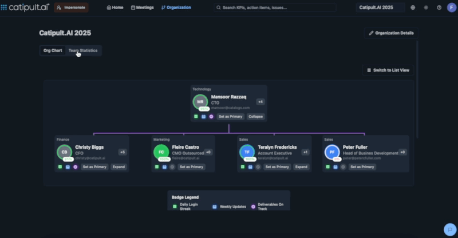Click Mansoor Razzaq's Daily Login Streak badge
458x238 pixels.
click(196, 116)
